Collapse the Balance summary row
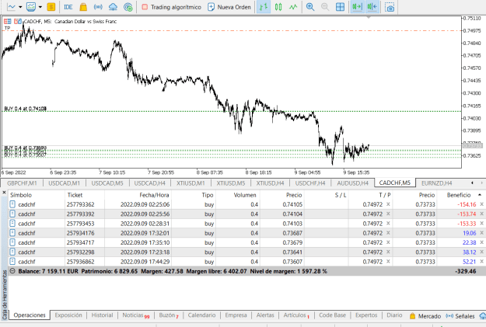 point(12,271)
